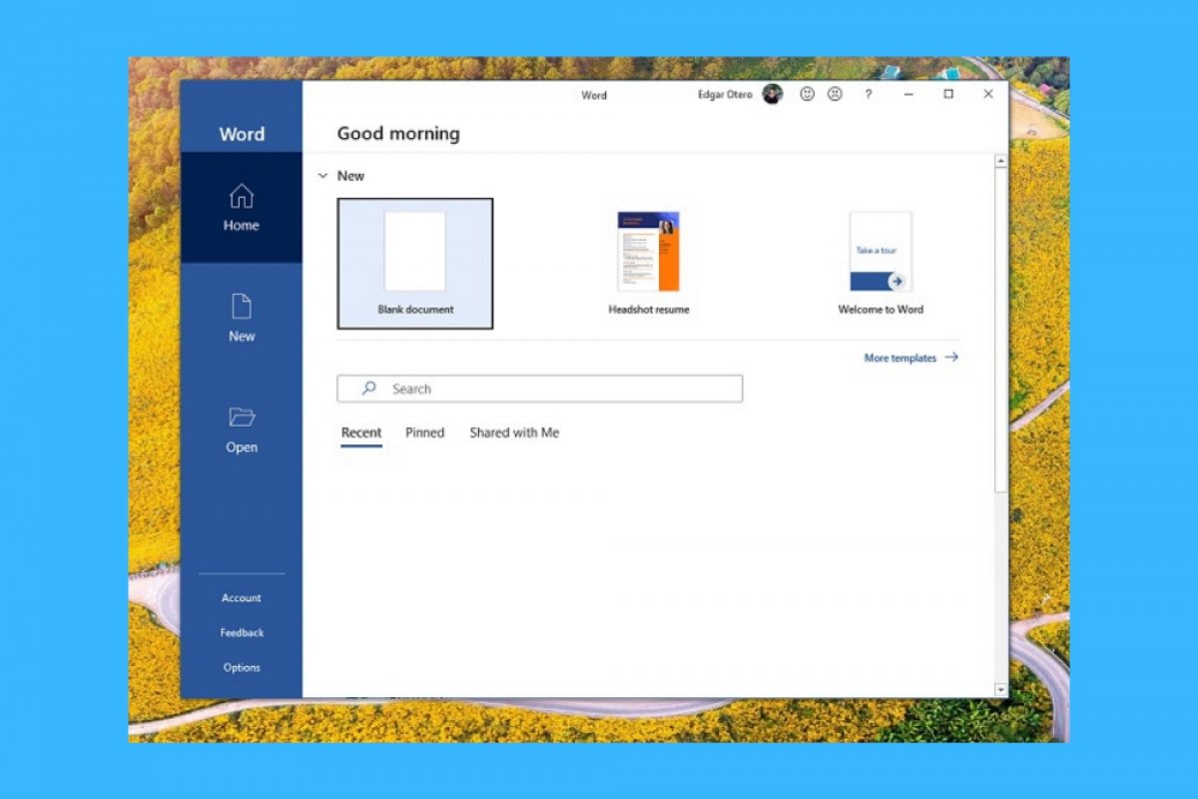Open the Help question mark icon
1198x799 pixels.
tap(869, 94)
